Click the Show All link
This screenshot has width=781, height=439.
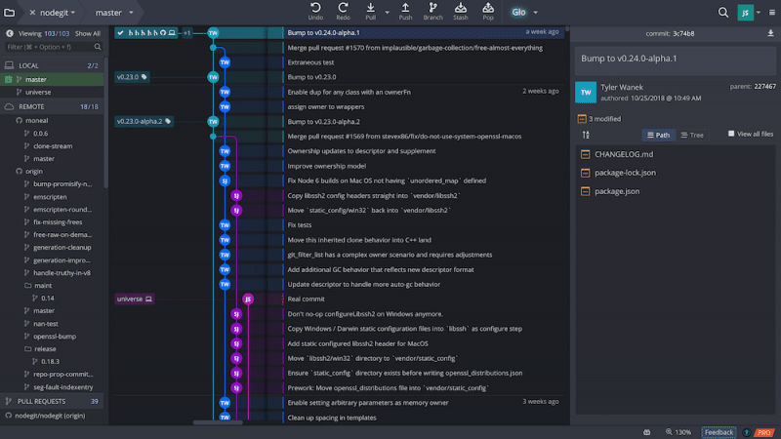click(x=88, y=34)
